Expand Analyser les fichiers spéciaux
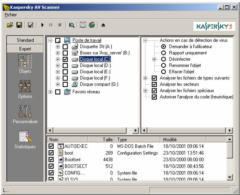This screenshot has height=195, width=240. click(x=145, y=91)
